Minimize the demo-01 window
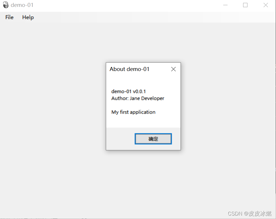Image resolution: width=276 pixels, height=219 pixels. click(225, 5)
